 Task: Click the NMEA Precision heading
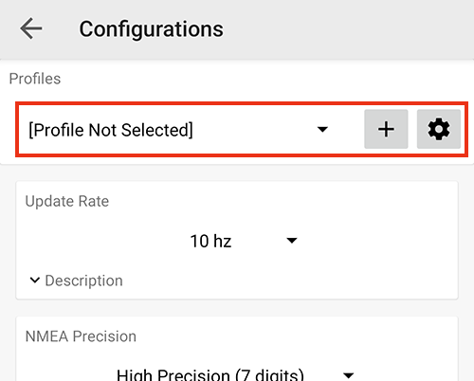(81, 336)
